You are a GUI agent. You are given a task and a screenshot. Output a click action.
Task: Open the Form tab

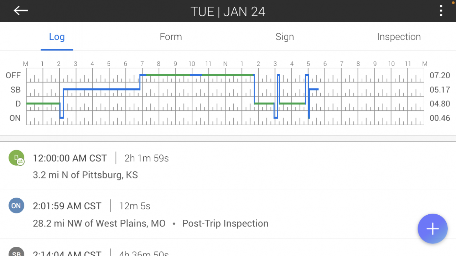tap(171, 37)
